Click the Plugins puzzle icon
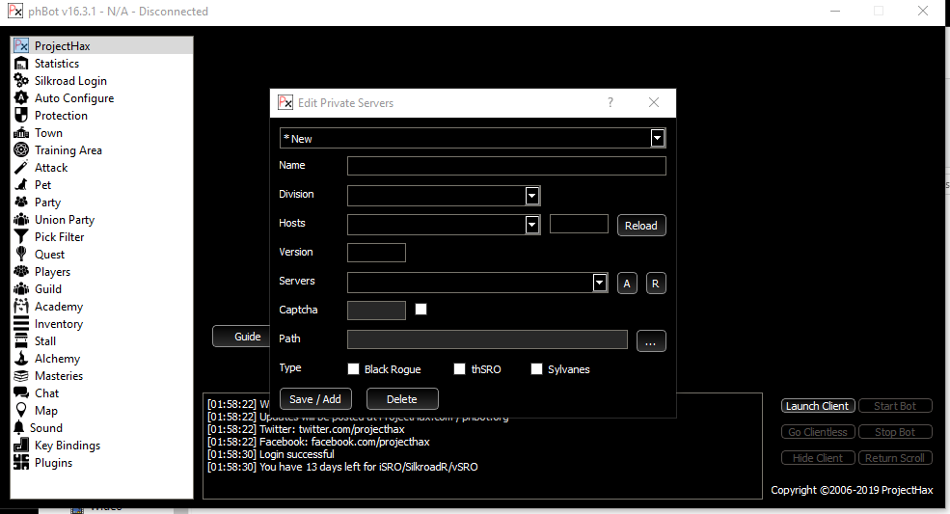 click(x=21, y=463)
